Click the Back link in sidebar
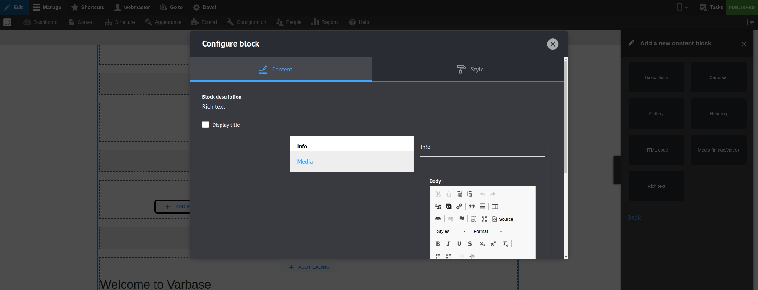Screen dimensions: 758x290 (634, 217)
